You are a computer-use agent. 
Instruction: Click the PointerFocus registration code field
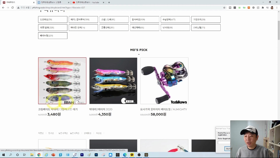(224, 142)
